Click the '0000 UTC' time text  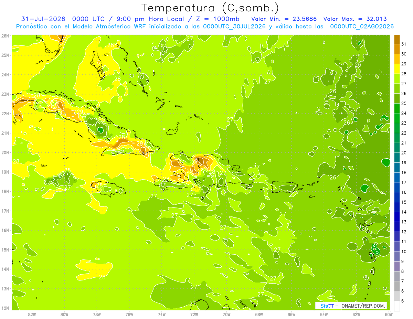coord(89,19)
